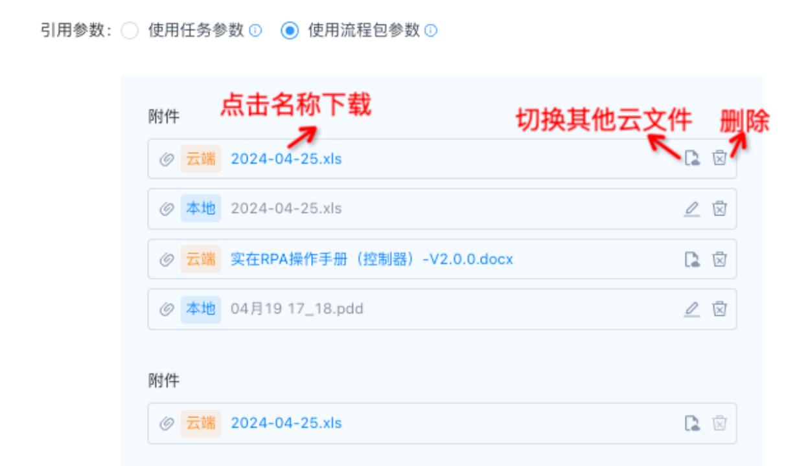Delete the 实在RPA操作手册 docx attachment
This screenshot has width=797, height=466.
pyautogui.click(x=719, y=259)
